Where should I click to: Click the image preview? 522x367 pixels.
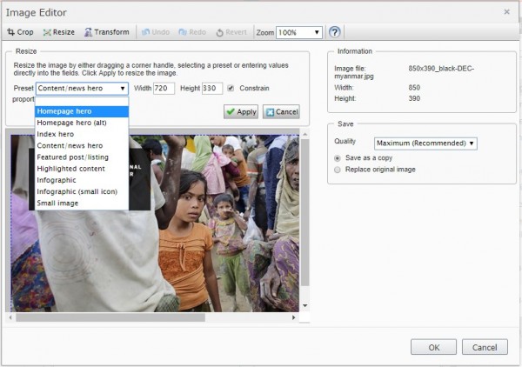tap(155, 224)
